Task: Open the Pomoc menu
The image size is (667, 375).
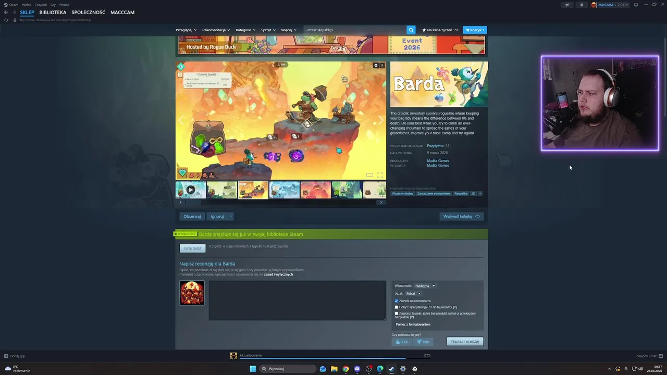Action: [x=64, y=5]
